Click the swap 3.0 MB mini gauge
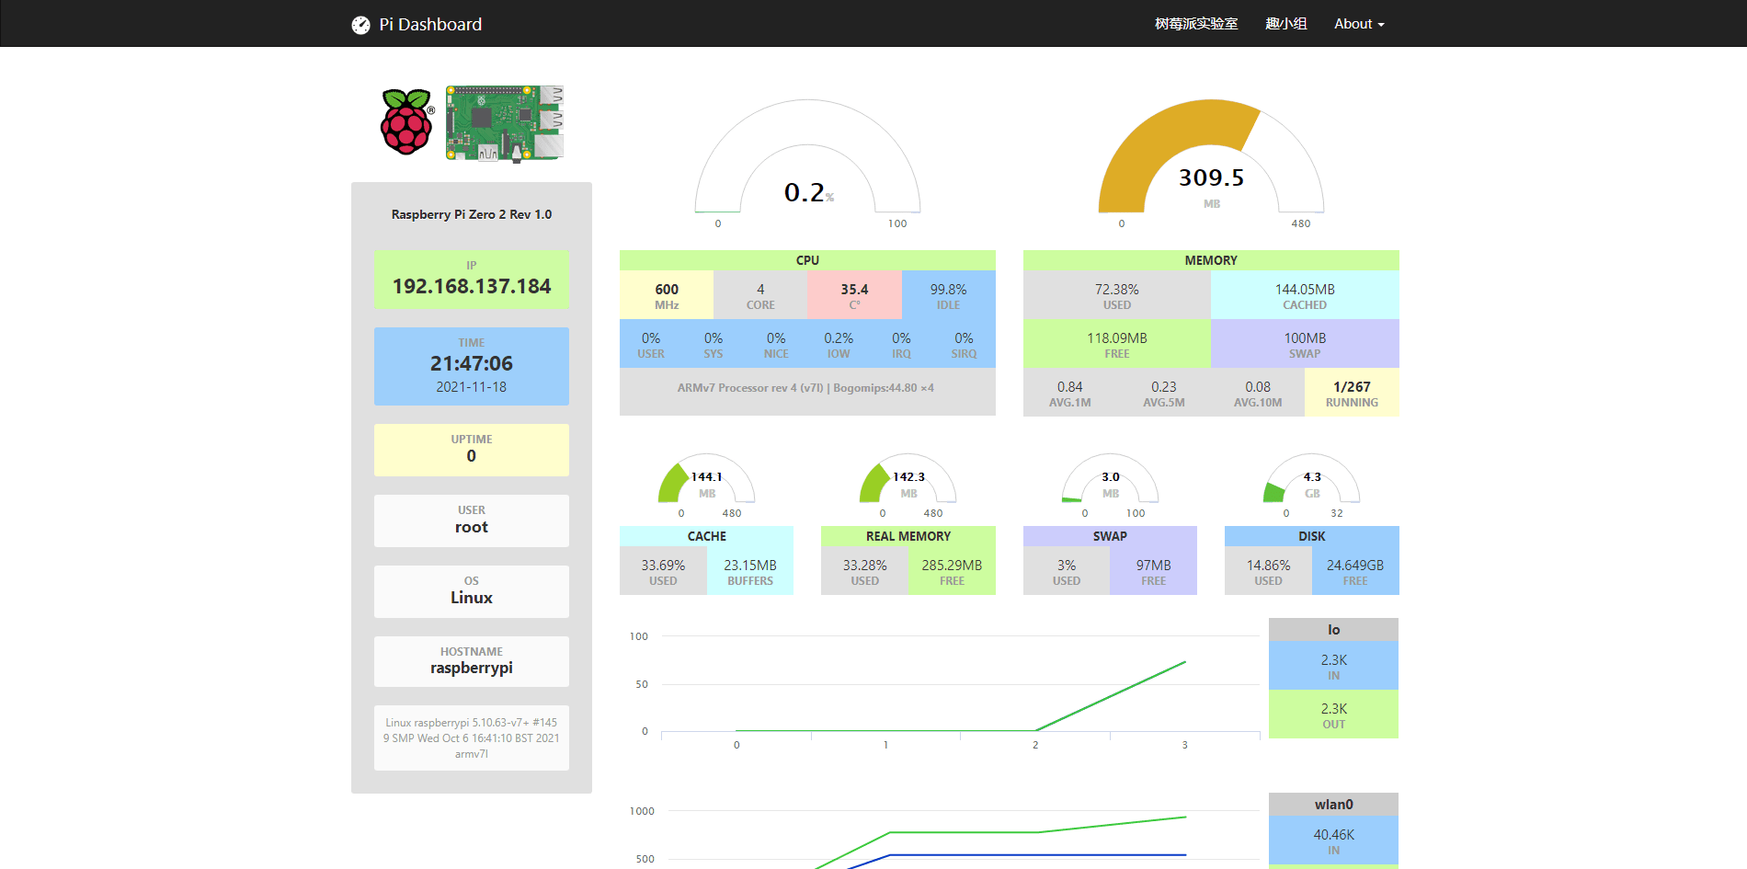 coord(1110,482)
